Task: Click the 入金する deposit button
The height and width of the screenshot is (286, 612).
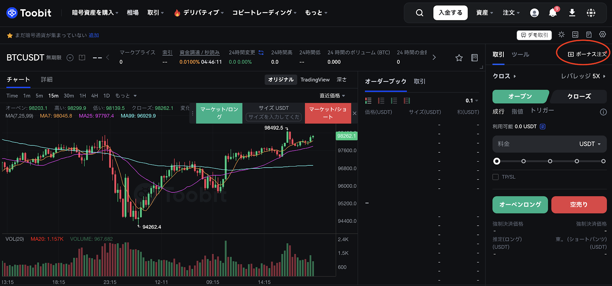Action: [x=450, y=13]
